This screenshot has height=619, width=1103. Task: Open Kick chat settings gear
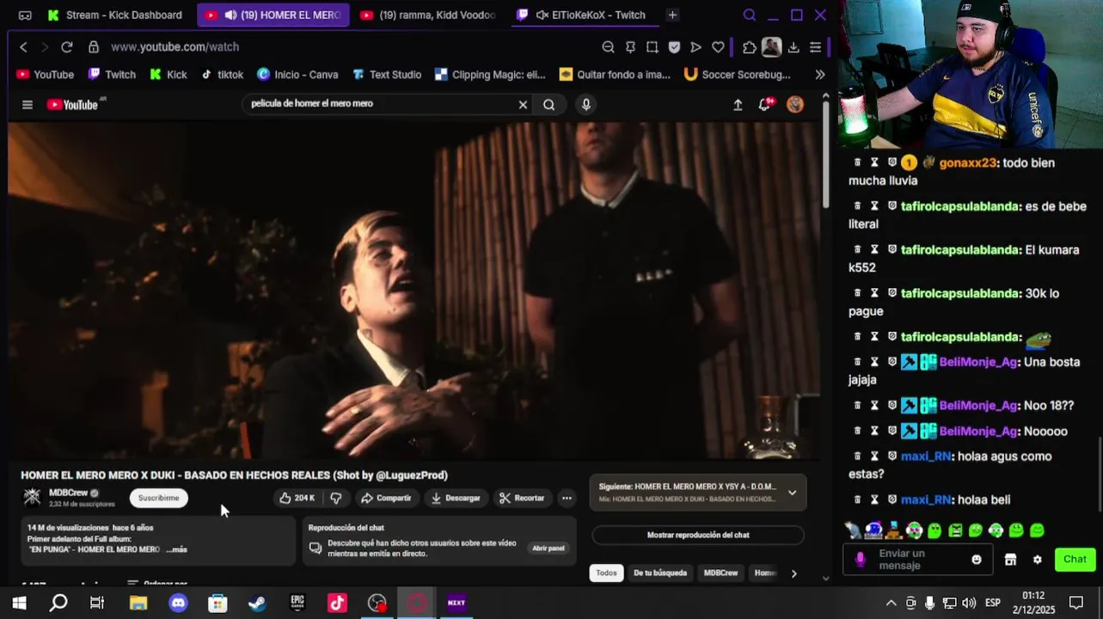click(1038, 560)
